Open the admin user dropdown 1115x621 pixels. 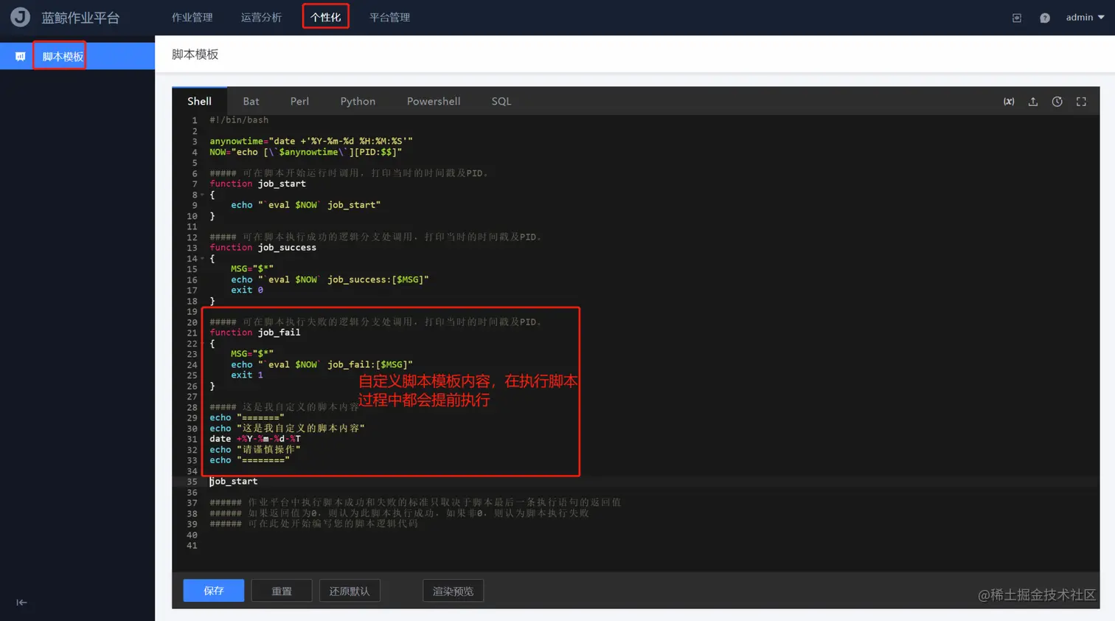tap(1085, 17)
